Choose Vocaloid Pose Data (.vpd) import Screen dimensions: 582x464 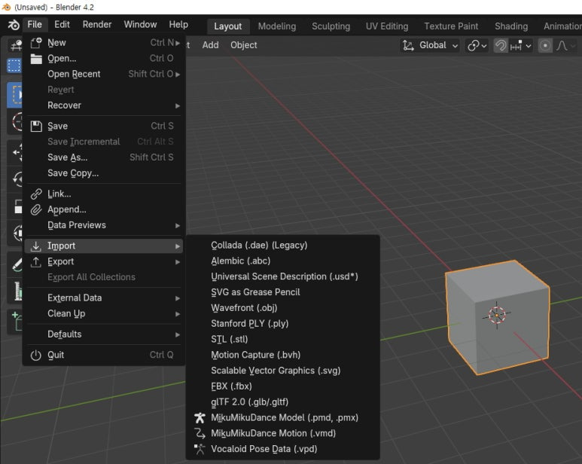[x=282, y=449]
